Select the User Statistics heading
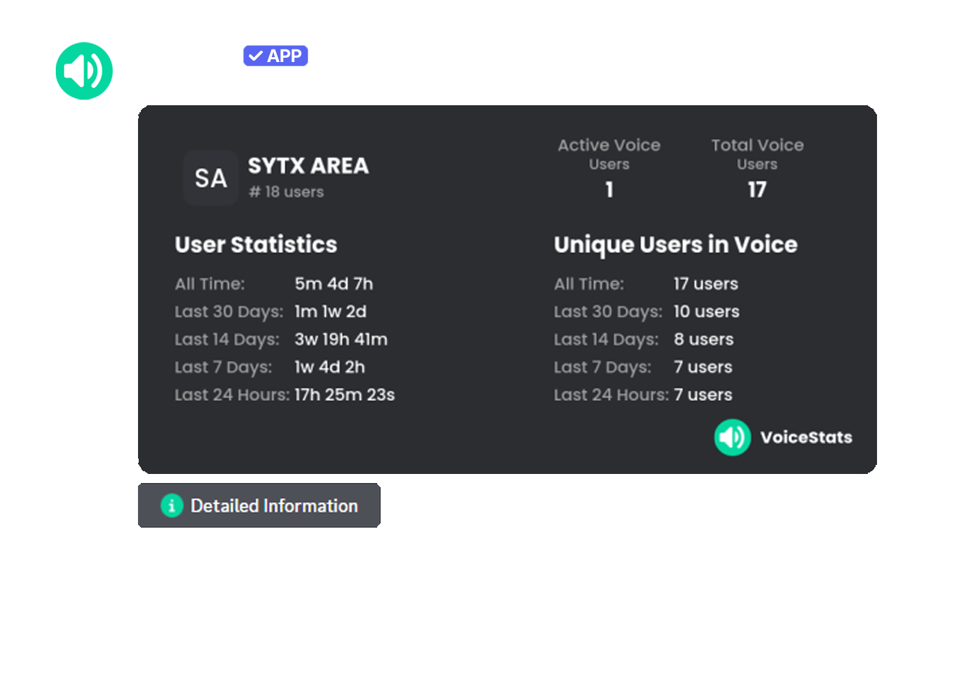Viewport: 976px width, 697px height. click(256, 245)
